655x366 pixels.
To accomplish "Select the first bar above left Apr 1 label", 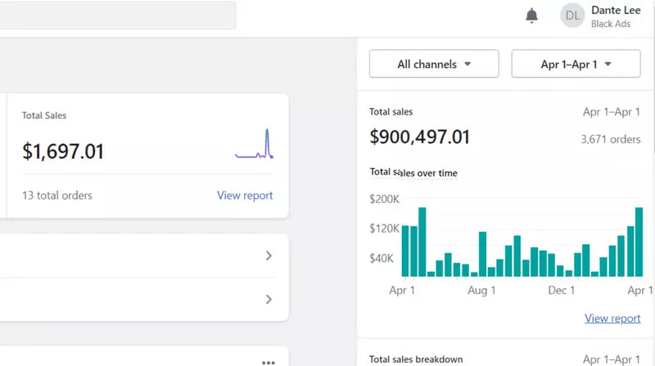I will (x=405, y=251).
